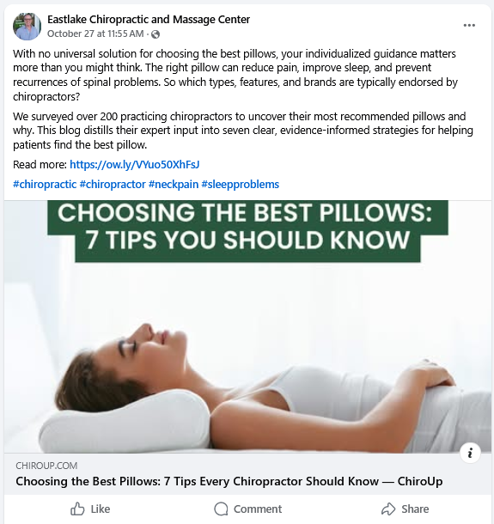Click the info icon on link preview
The height and width of the screenshot is (524, 494).
[470, 453]
